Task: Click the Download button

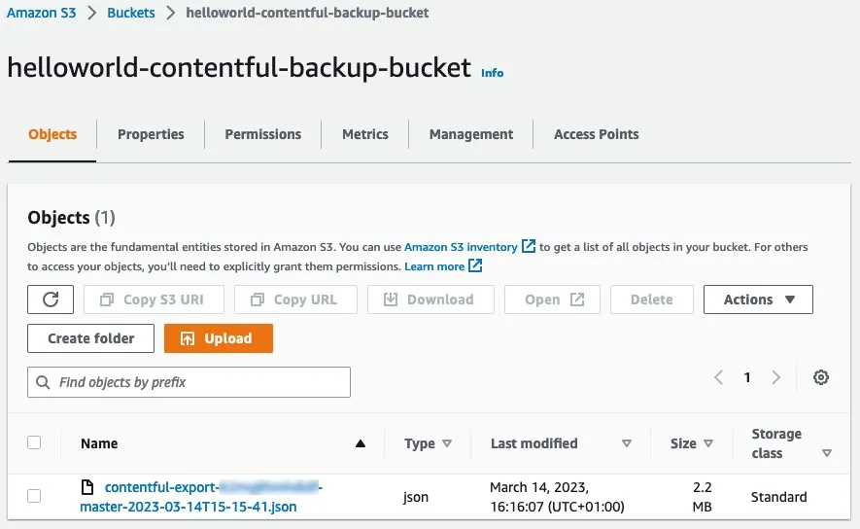Action: (430, 300)
